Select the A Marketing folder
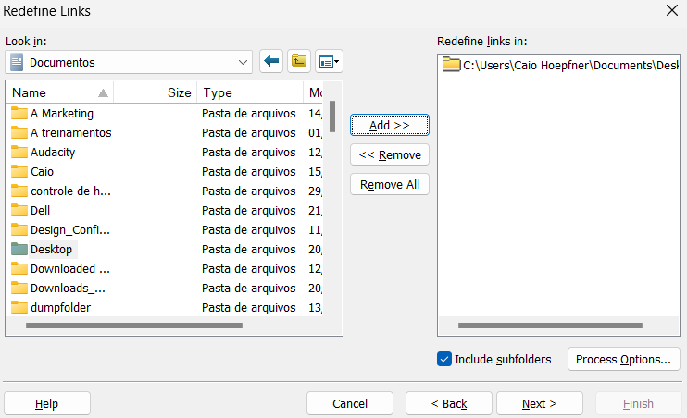The height and width of the screenshot is (418, 687). tap(62, 114)
